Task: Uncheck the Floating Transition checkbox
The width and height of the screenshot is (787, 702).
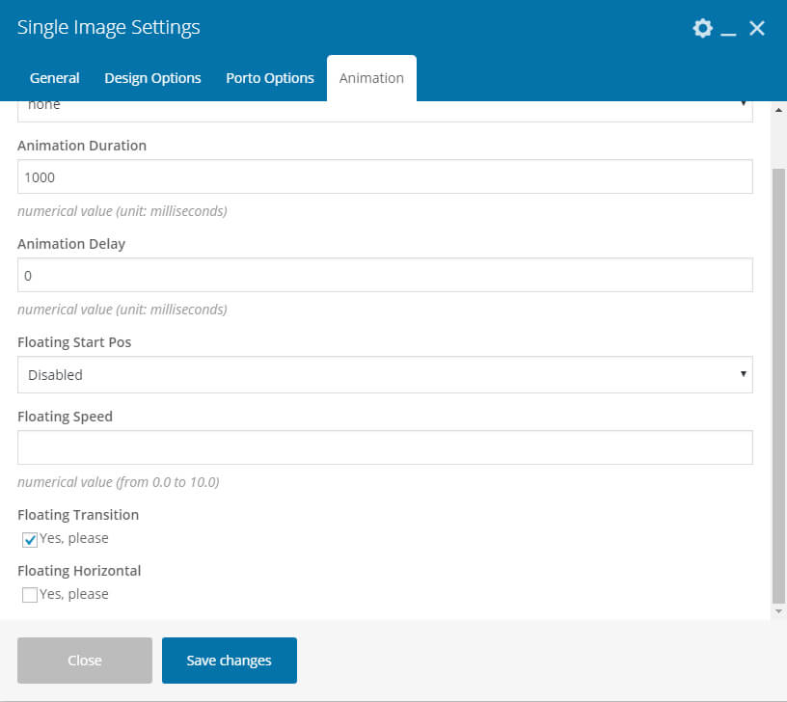Action: click(30, 539)
